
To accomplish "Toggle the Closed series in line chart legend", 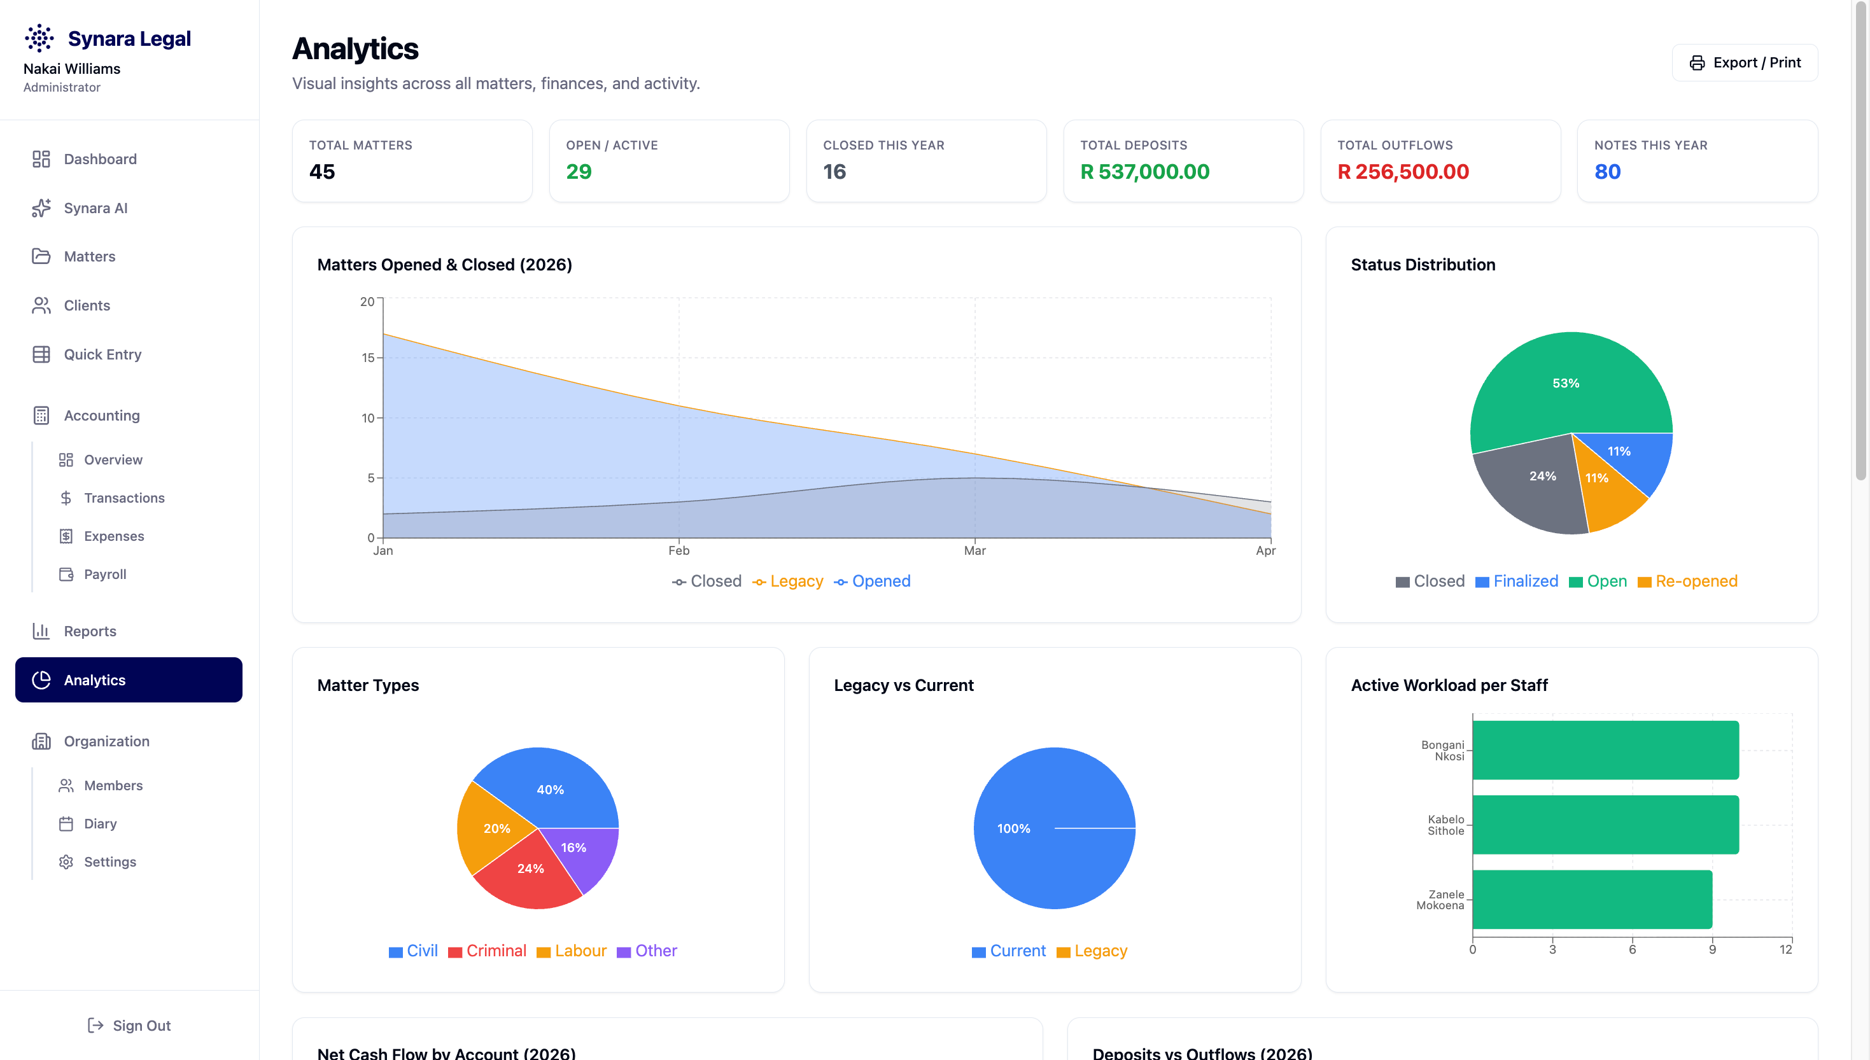I will (x=707, y=581).
